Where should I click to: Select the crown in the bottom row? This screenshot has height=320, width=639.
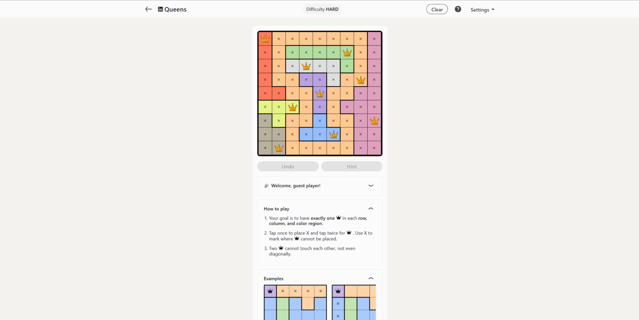(279, 148)
